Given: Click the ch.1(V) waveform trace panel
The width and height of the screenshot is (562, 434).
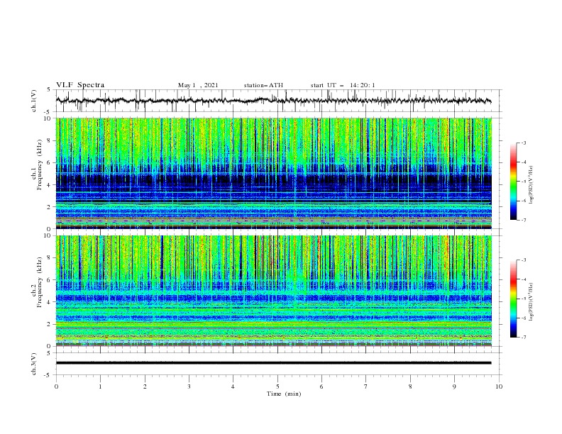Looking at the screenshot, I should pos(278,101).
